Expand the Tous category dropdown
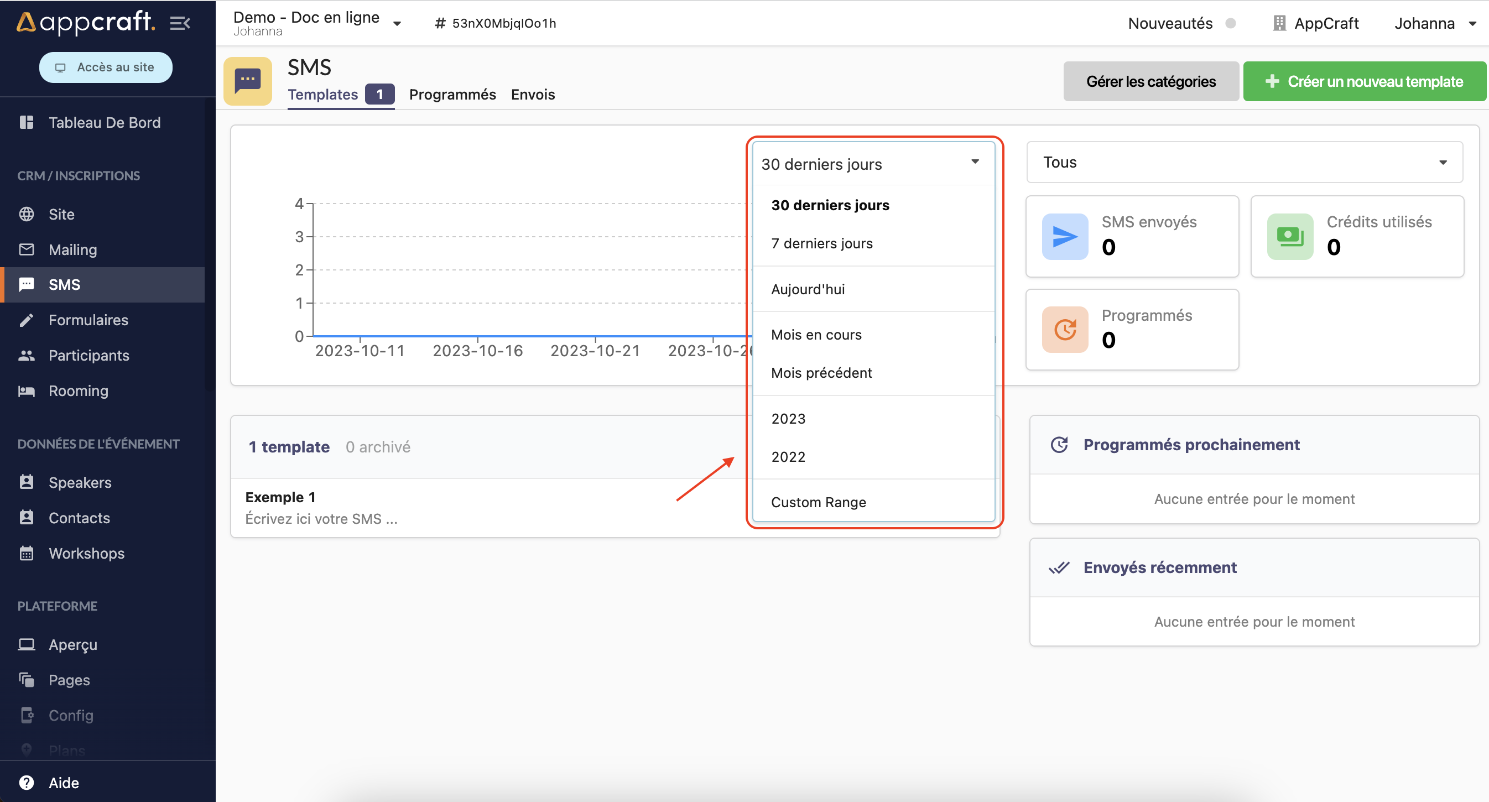This screenshot has height=802, width=1489. pos(1244,163)
